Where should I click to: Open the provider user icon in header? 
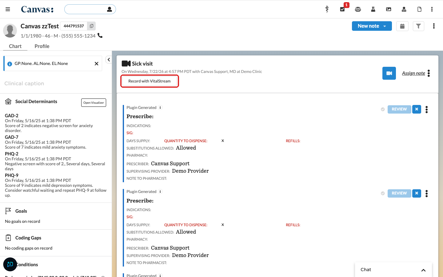point(404,9)
